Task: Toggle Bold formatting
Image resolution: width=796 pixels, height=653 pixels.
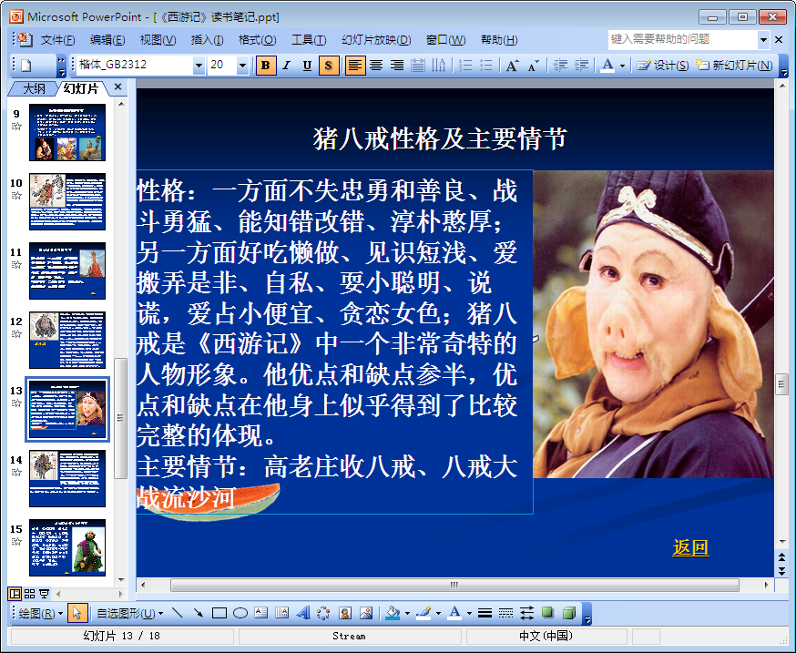Action: tap(266, 65)
